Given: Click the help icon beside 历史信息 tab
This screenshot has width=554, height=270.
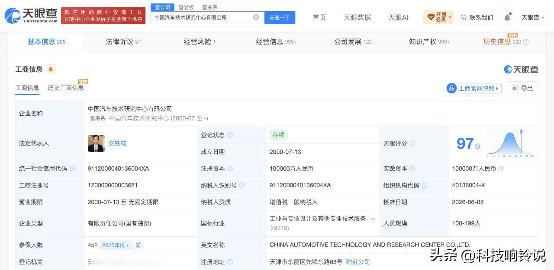Looking at the screenshot, I should click(x=526, y=42).
